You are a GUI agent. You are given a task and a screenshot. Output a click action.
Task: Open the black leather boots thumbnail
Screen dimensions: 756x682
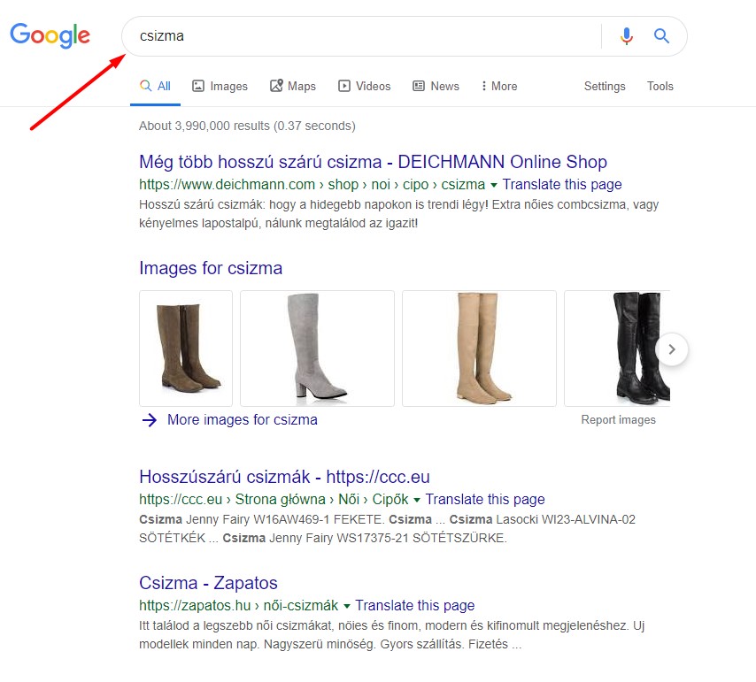click(617, 349)
